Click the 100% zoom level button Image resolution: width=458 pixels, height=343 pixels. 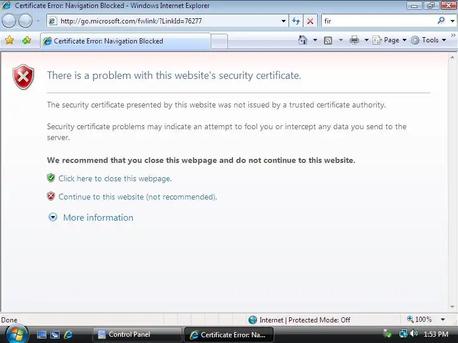click(420, 320)
